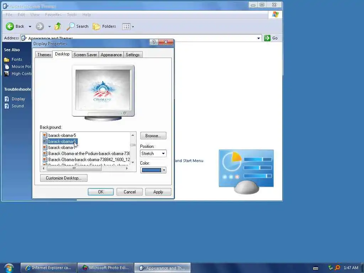Click the Mouse Pointers icon

[x=7, y=66]
